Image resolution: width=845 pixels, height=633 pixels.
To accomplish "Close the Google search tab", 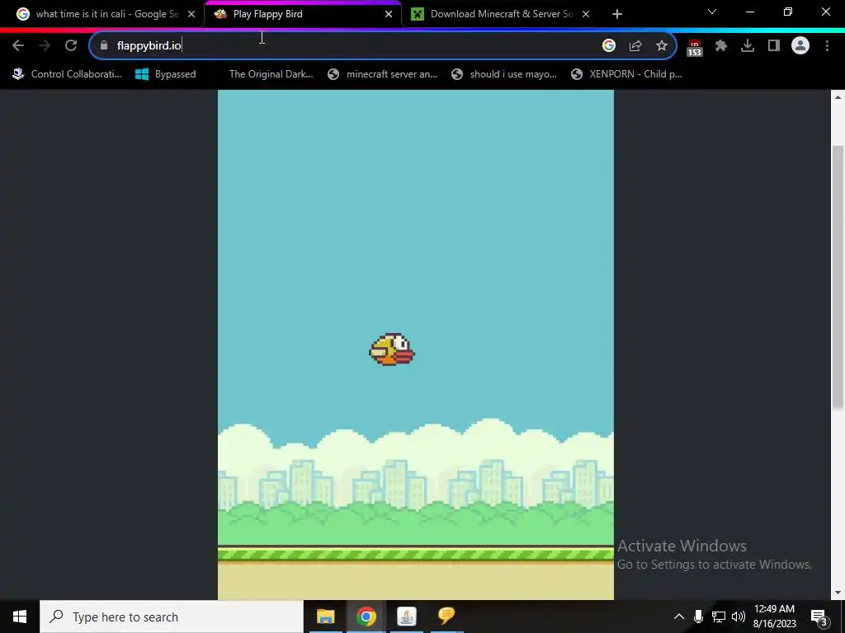I will [x=191, y=14].
